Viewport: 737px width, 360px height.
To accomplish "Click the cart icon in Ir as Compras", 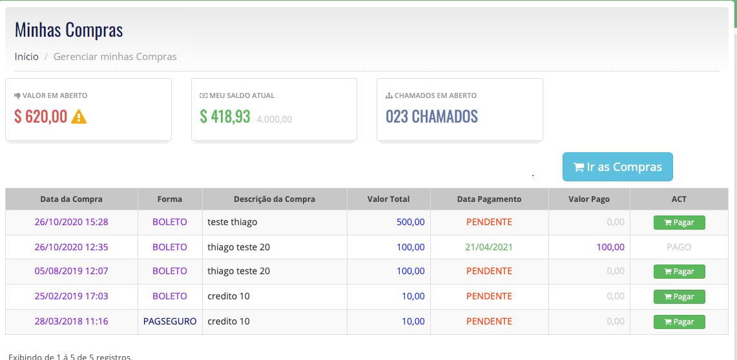I will click(x=578, y=167).
